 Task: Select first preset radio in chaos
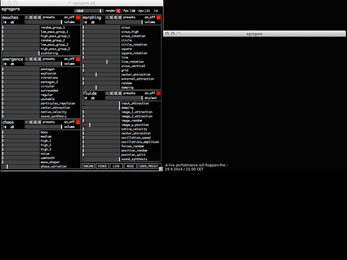coord(27,122)
